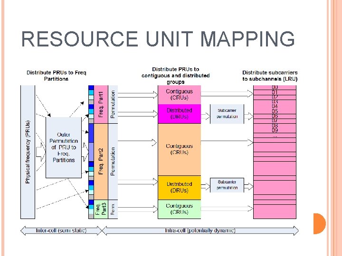Select LRU row "04"
Screen dimensions: 342x256
[x=275, y=107]
